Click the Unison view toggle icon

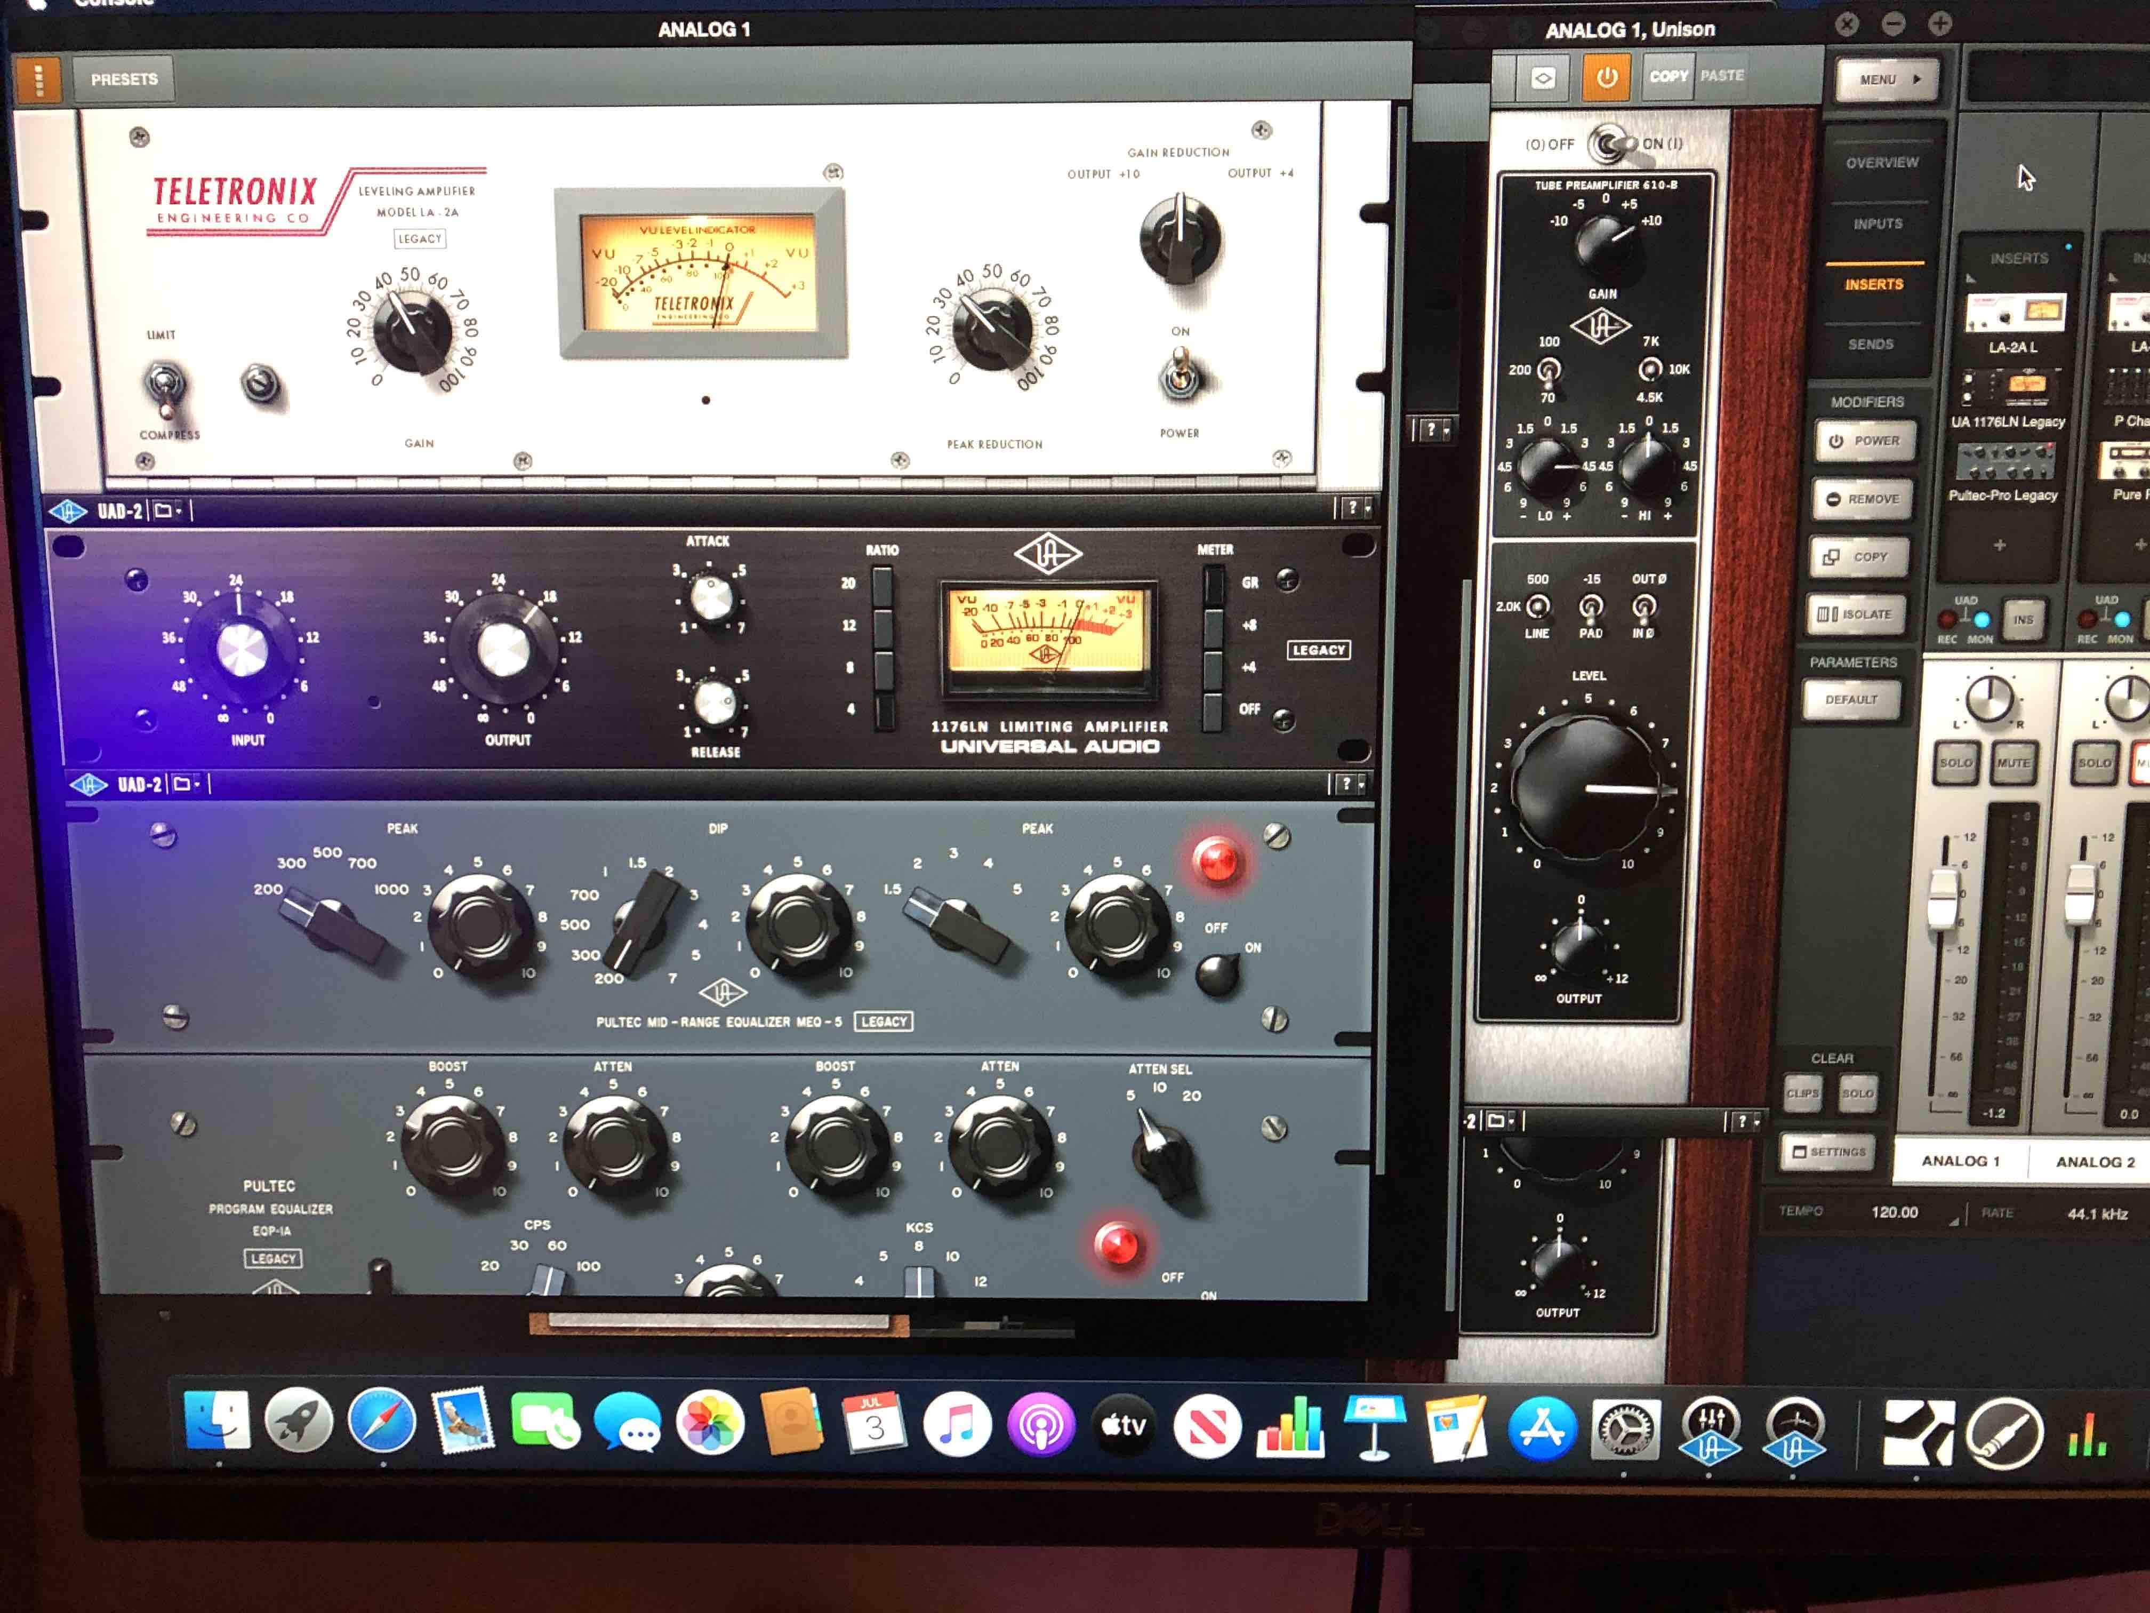click(1543, 79)
